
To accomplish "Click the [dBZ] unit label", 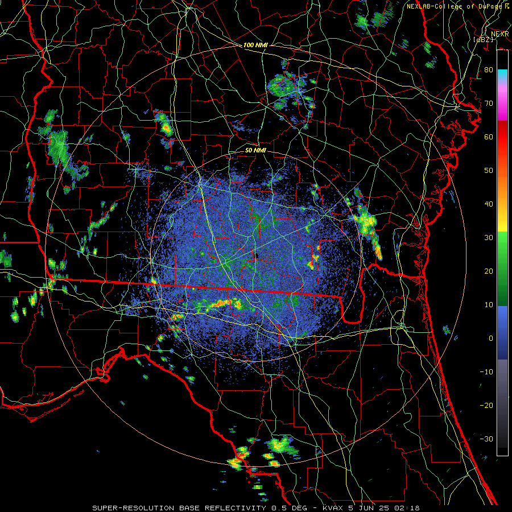I will point(484,39).
